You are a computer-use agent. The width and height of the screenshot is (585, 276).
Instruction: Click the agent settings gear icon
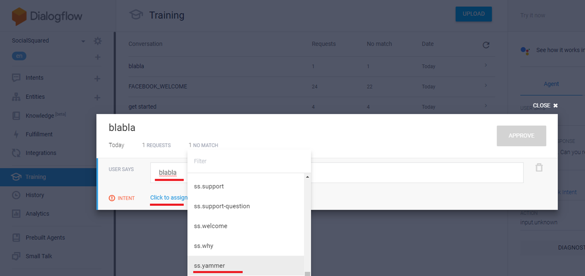point(97,41)
